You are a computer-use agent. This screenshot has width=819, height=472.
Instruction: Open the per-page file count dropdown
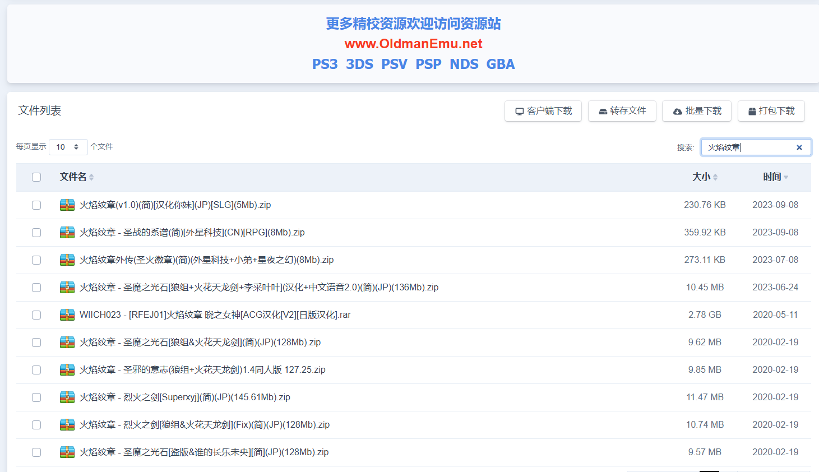[x=68, y=147]
